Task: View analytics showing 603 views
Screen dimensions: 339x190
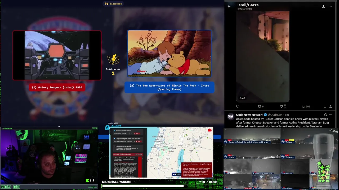Action: click(x=306, y=106)
